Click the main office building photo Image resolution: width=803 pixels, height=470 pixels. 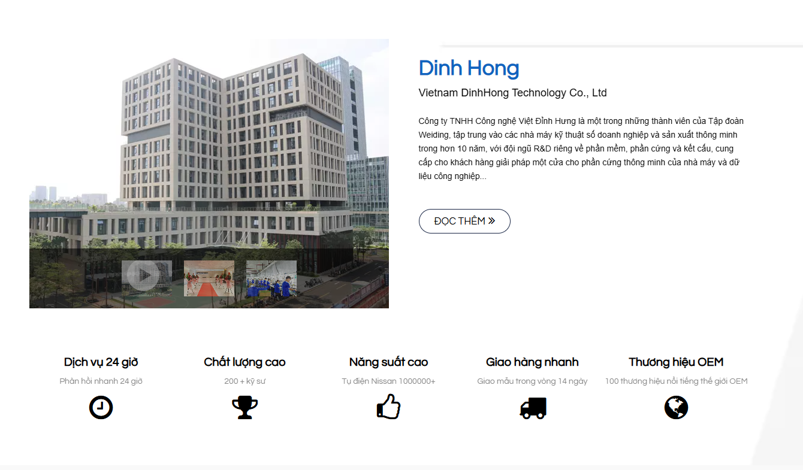pos(209,144)
